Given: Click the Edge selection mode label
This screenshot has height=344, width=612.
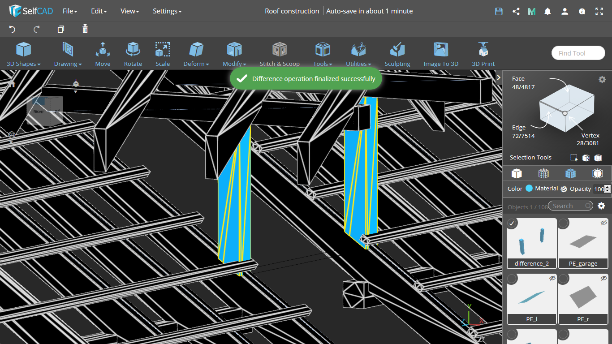Looking at the screenshot, I should (x=519, y=128).
